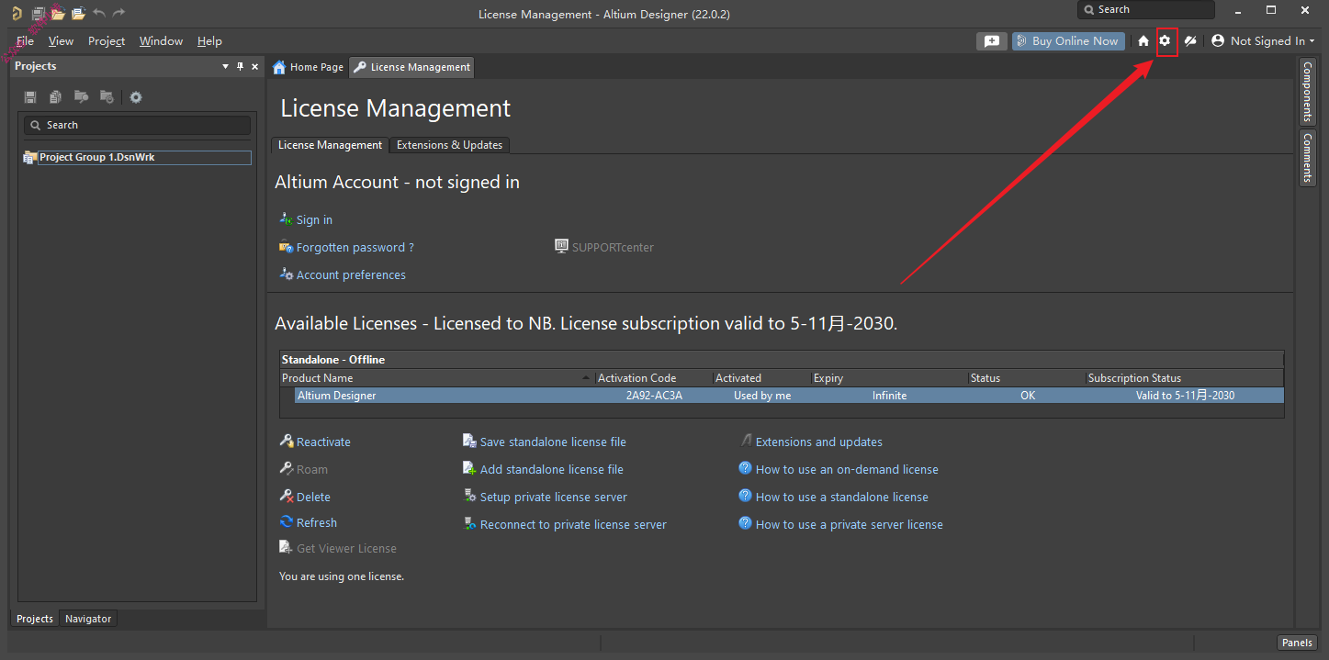Click the Save standalone license file icon
Viewport: 1329px width, 660px height.
(469, 442)
